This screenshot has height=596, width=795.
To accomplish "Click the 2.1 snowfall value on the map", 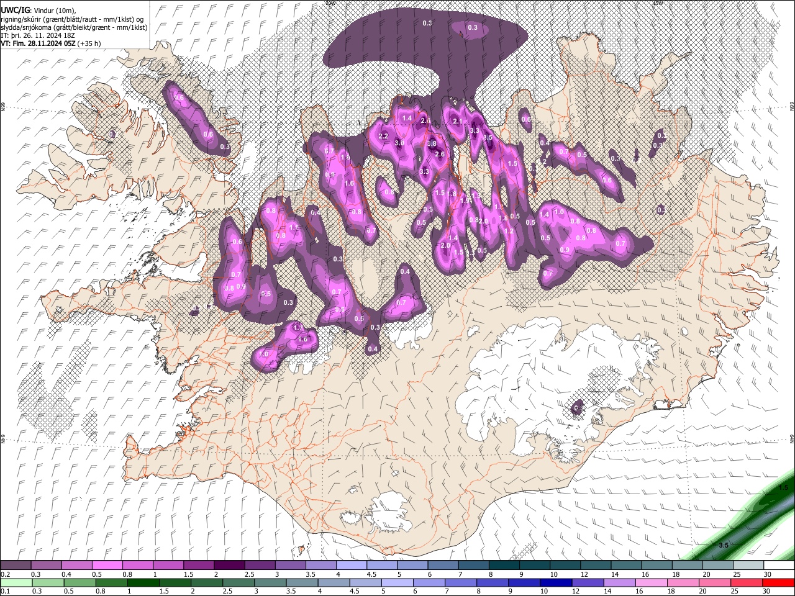I will click(458, 122).
